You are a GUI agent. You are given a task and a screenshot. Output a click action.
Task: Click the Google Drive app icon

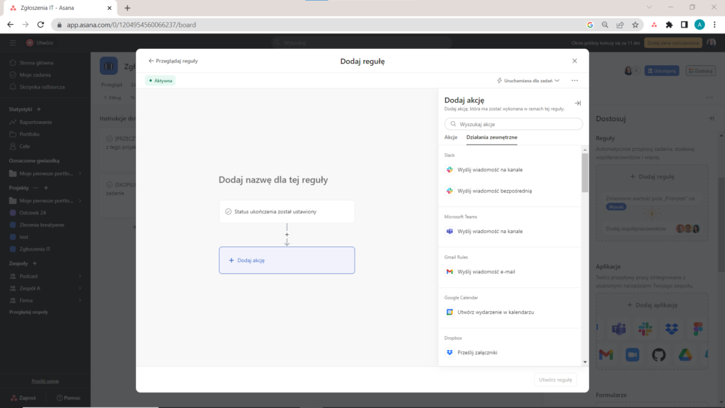click(685, 355)
